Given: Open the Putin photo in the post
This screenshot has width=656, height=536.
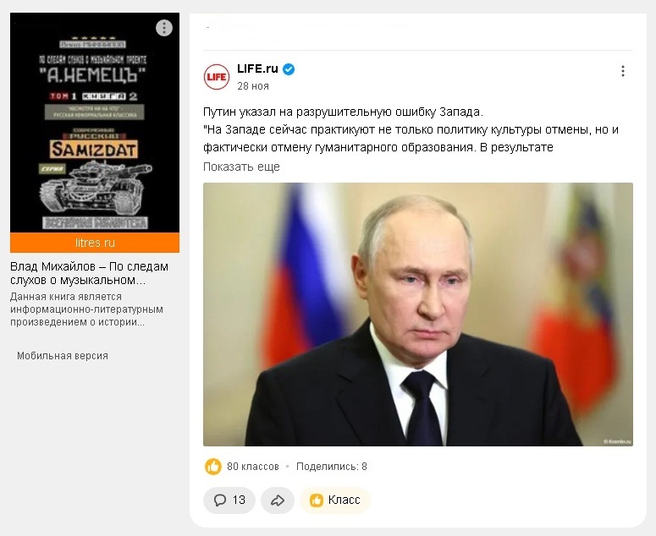Looking at the screenshot, I should point(418,314).
